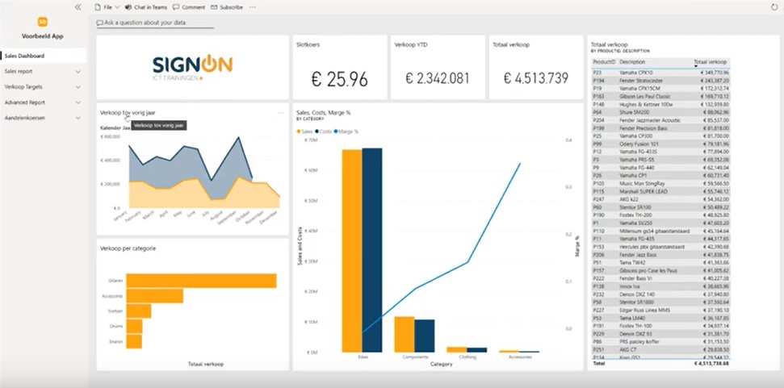Screen dimensions: 784x388
Task: Select the Gitaren bar in Verkoop per categorie
Action: pyautogui.click(x=201, y=281)
